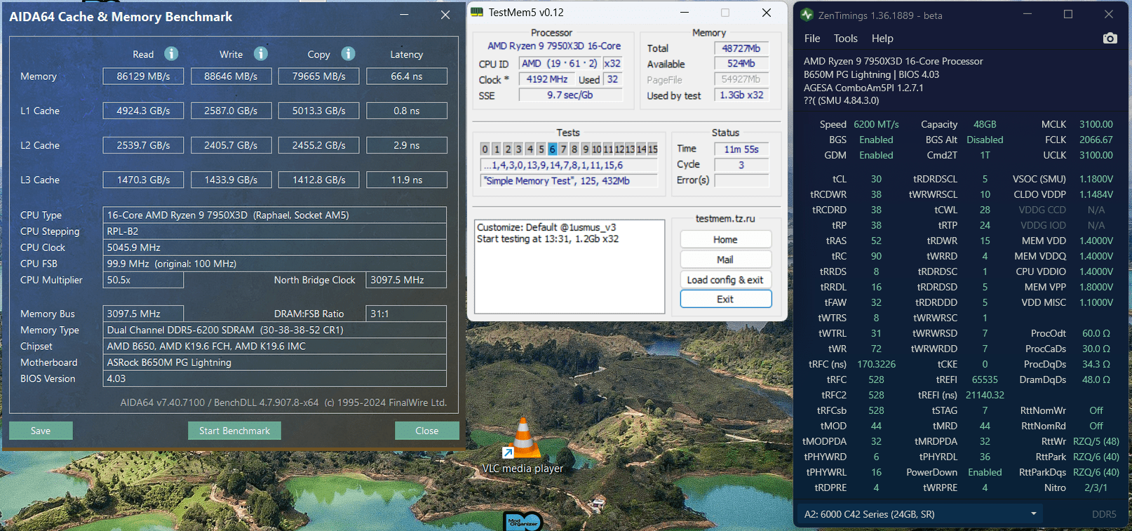Click Close button in AIDA64 window
The width and height of the screenshot is (1132, 531).
click(x=426, y=431)
